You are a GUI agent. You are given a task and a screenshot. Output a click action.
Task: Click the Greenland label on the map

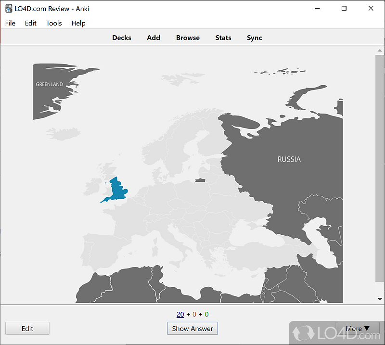49,84
